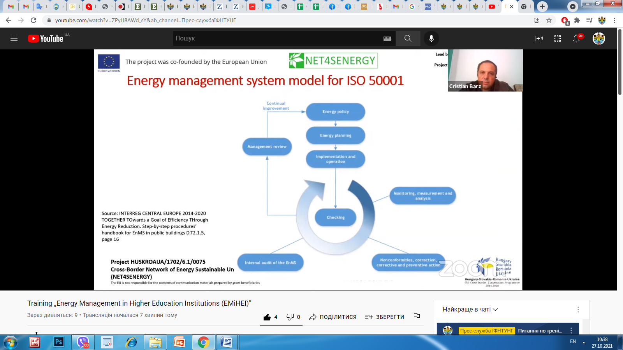Click the ПОДІЛИТИСЯ share button

[333, 317]
